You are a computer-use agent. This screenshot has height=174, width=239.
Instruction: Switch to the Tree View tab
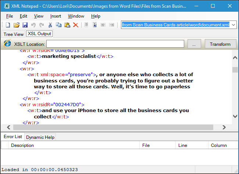point(13,34)
